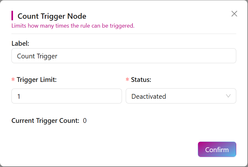The width and height of the screenshot is (248, 167).
Task: Click the red asterisk beside Trigger Limit
Action: [x=13, y=80]
